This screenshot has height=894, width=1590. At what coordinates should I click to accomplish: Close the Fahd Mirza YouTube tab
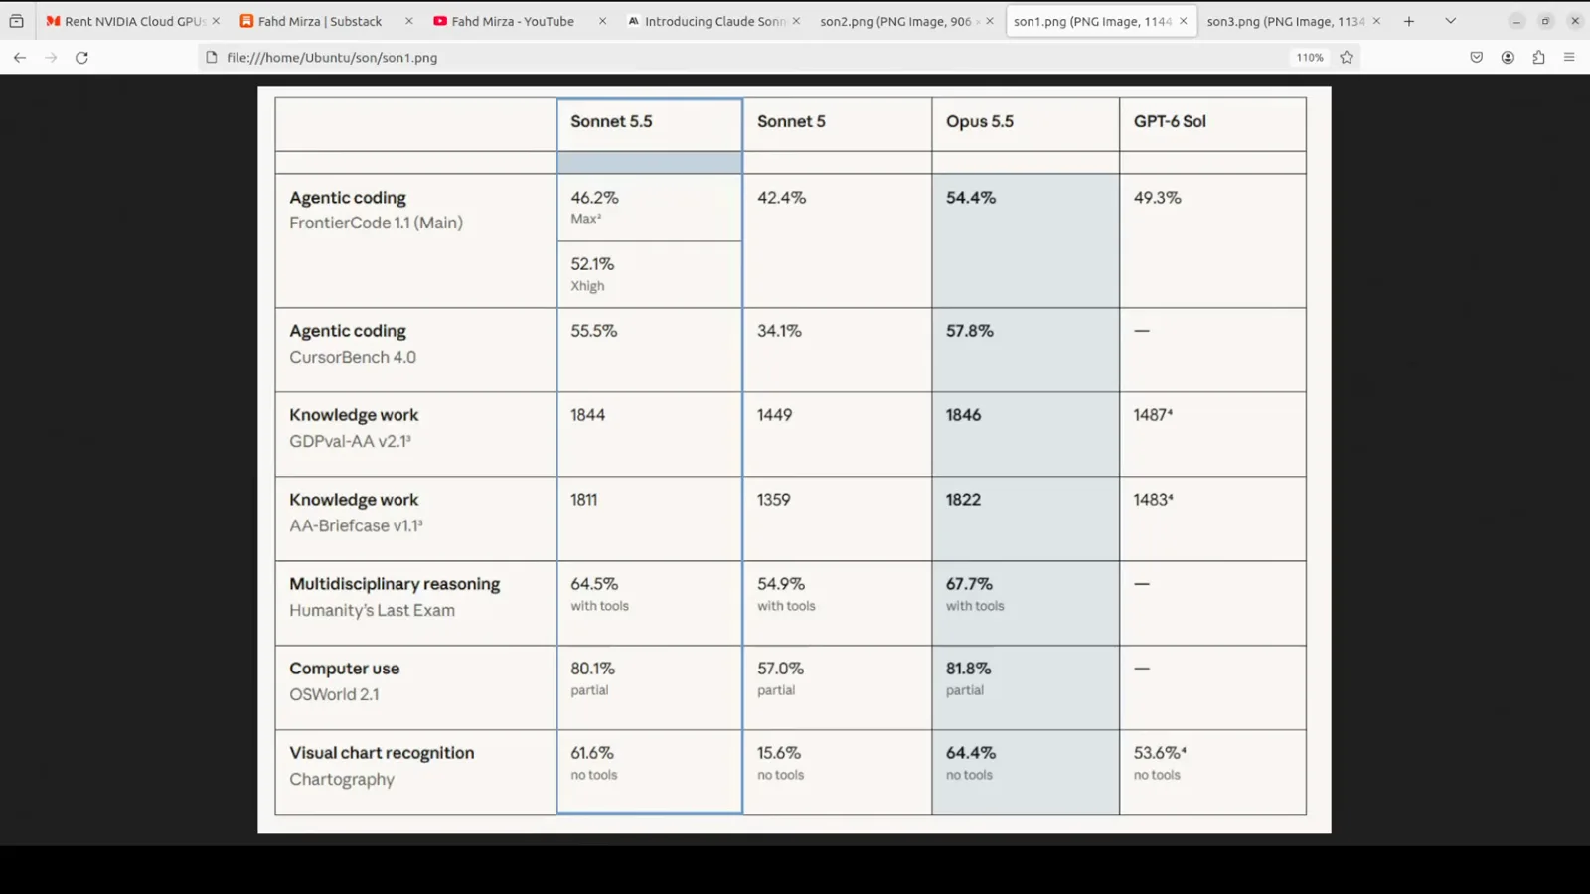pyautogui.click(x=602, y=21)
